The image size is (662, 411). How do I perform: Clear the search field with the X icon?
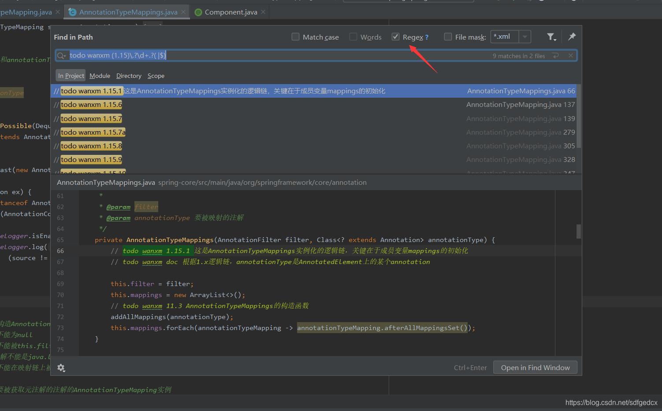pos(571,55)
